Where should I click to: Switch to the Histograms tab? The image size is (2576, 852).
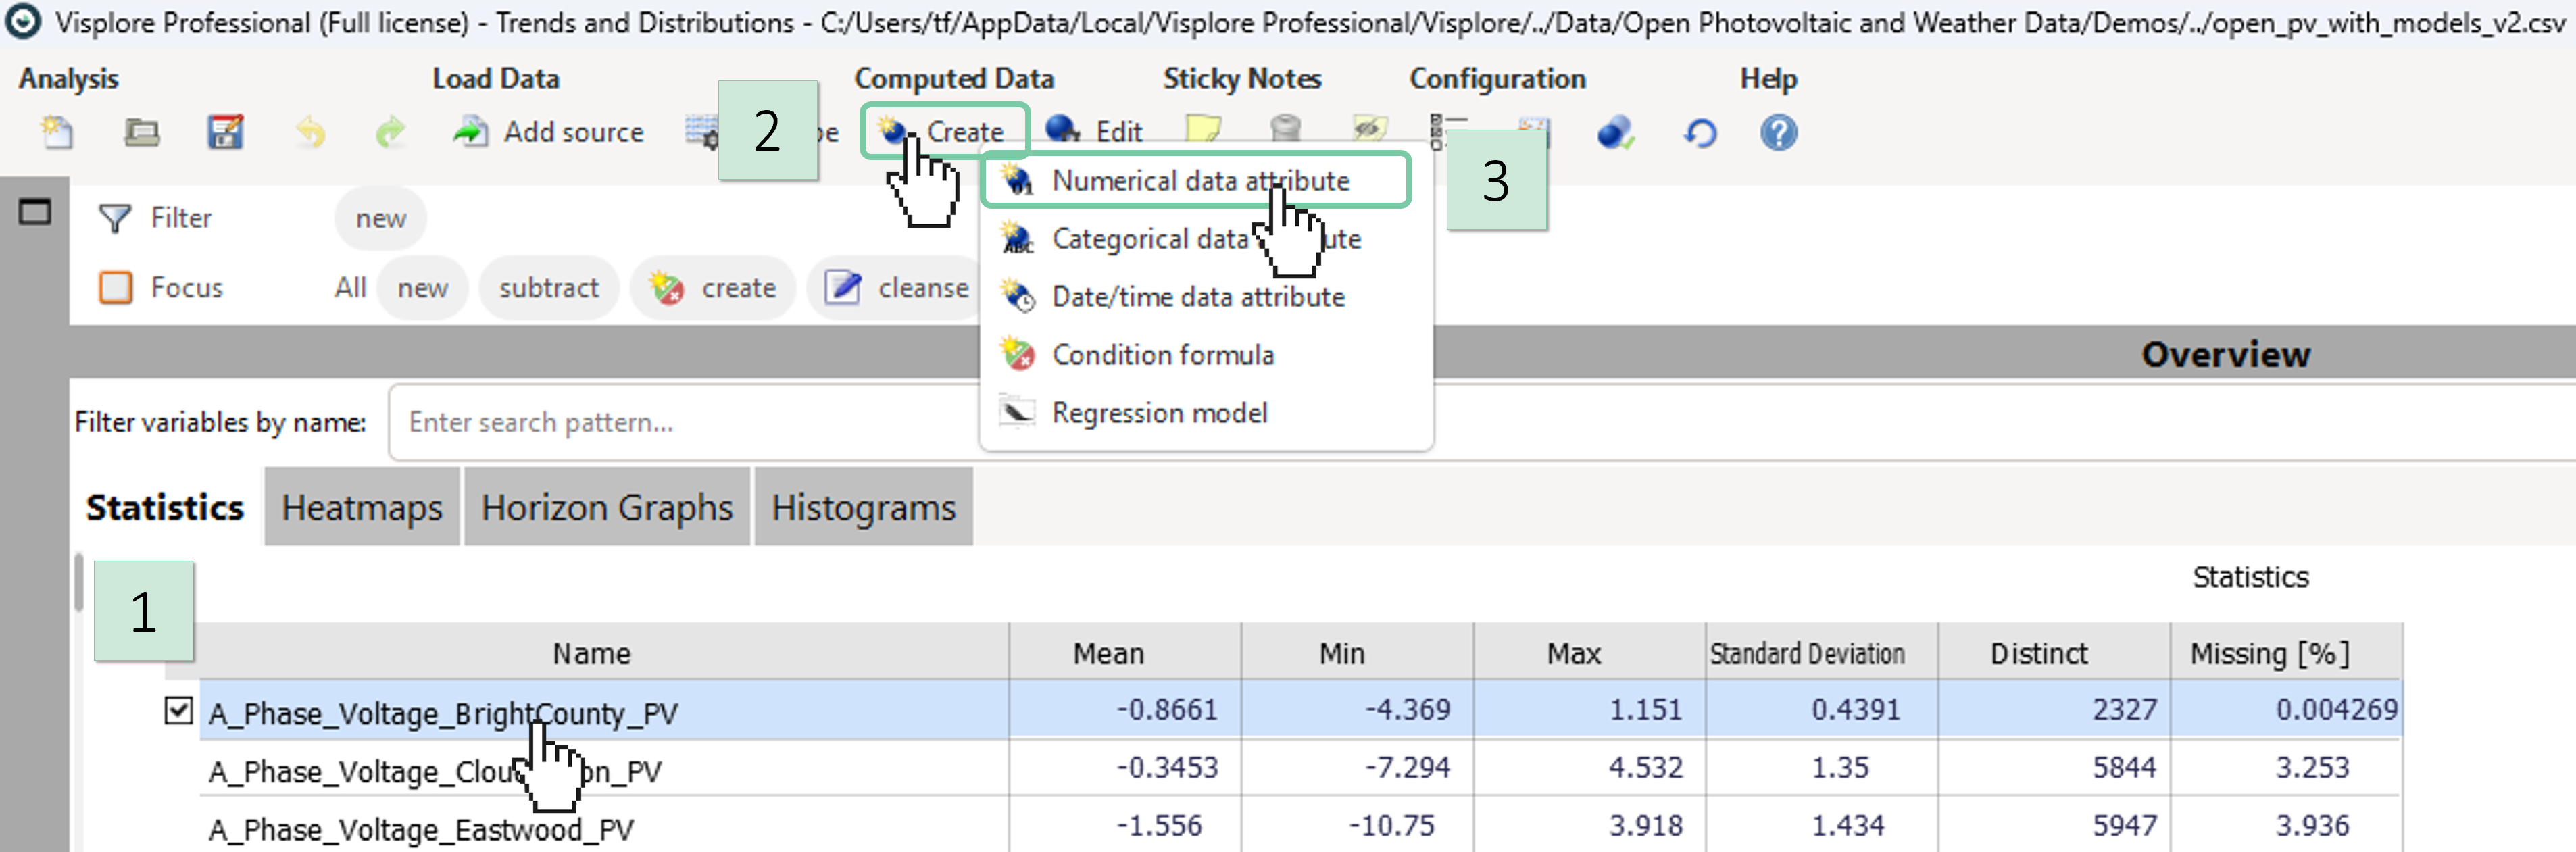point(863,507)
